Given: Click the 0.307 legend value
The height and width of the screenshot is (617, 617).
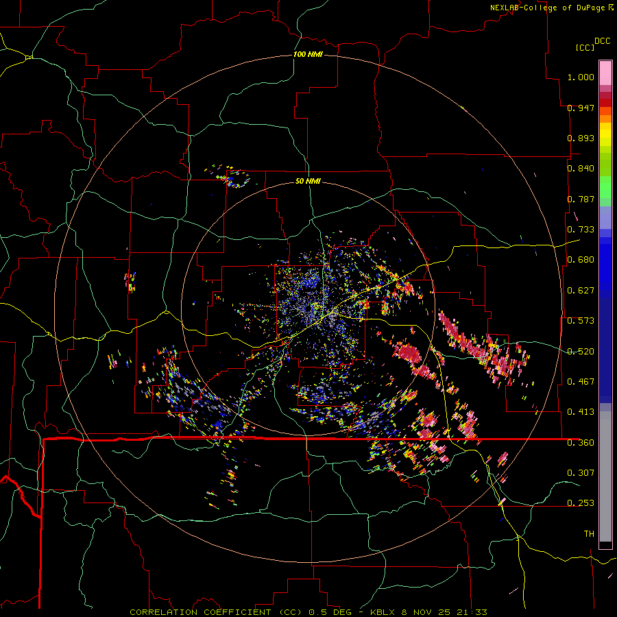Looking at the screenshot, I should pyautogui.click(x=581, y=473).
